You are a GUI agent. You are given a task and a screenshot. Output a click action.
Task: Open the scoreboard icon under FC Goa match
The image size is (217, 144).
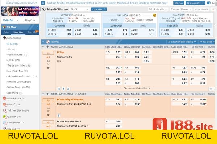click(x=59, y=89)
